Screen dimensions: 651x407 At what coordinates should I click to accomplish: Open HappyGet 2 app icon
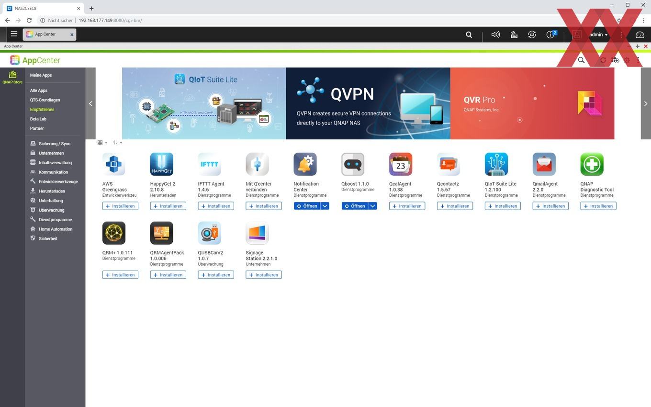[162, 164]
